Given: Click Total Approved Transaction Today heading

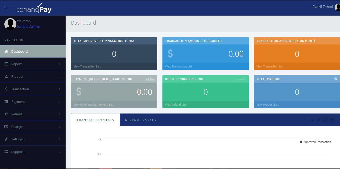Looking at the screenshot, I should (104, 41).
